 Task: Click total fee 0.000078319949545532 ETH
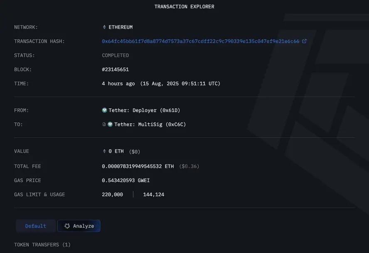tap(138, 166)
